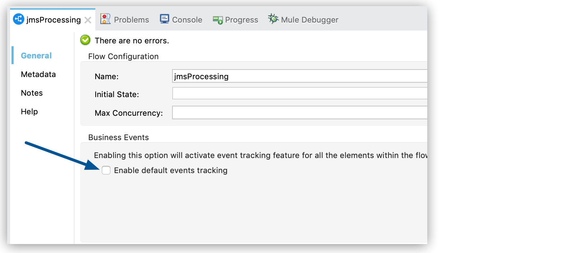Enable default events tracking
The height and width of the screenshot is (253, 580).
point(106,171)
